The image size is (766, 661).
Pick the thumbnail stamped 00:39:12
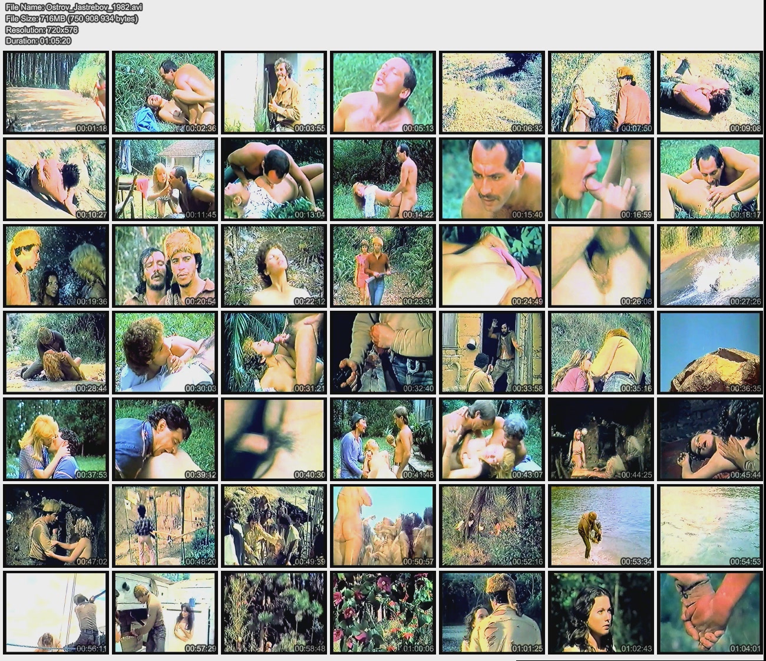165,439
